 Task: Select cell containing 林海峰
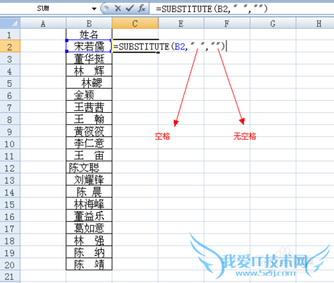tap(89, 204)
